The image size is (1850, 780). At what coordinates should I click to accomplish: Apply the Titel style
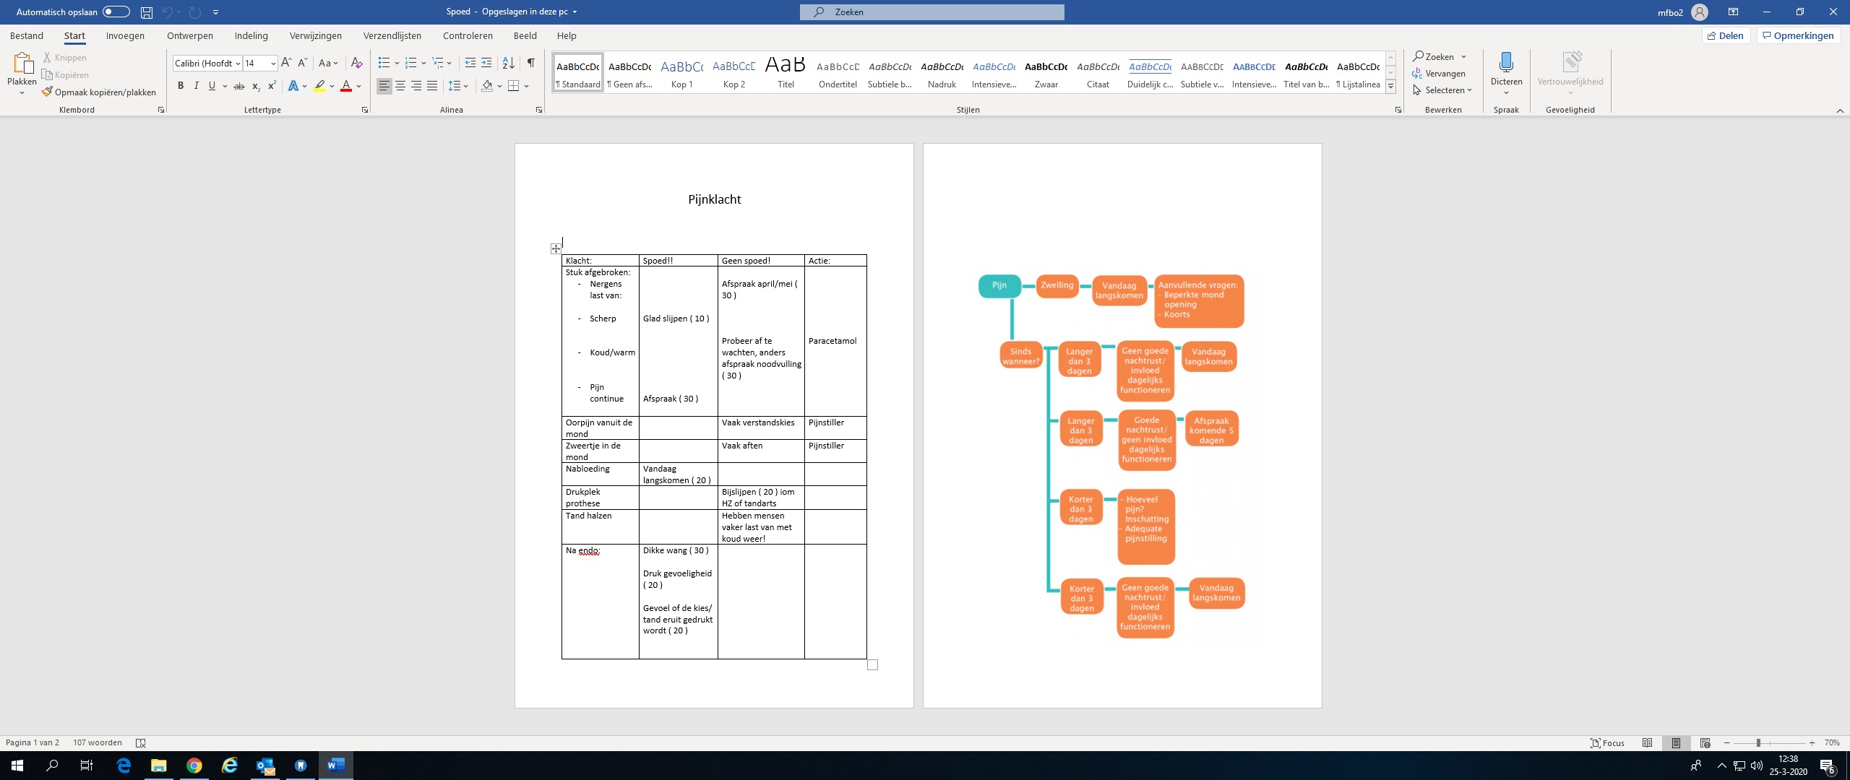click(786, 72)
